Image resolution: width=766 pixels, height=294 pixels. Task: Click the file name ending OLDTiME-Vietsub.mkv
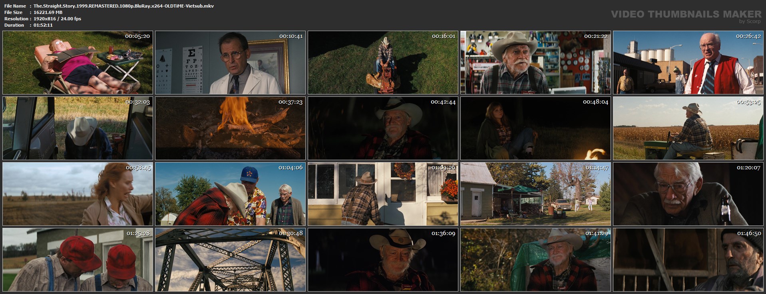click(x=123, y=6)
